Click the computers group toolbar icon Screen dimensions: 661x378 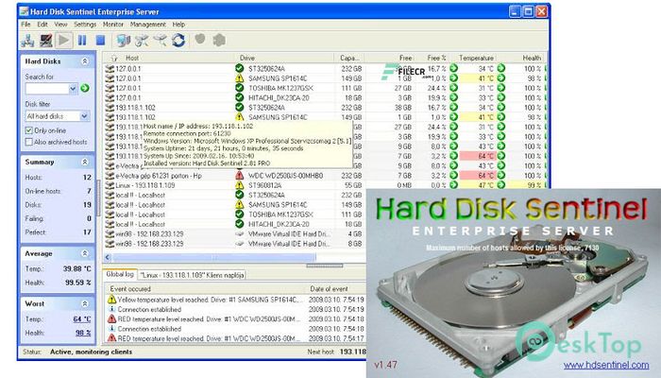[x=124, y=41]
